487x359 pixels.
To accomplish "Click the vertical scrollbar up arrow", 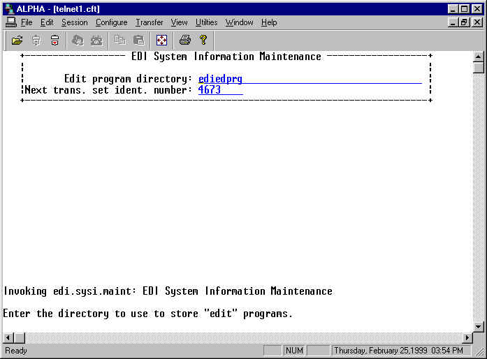I will click(x=479, y=57).
